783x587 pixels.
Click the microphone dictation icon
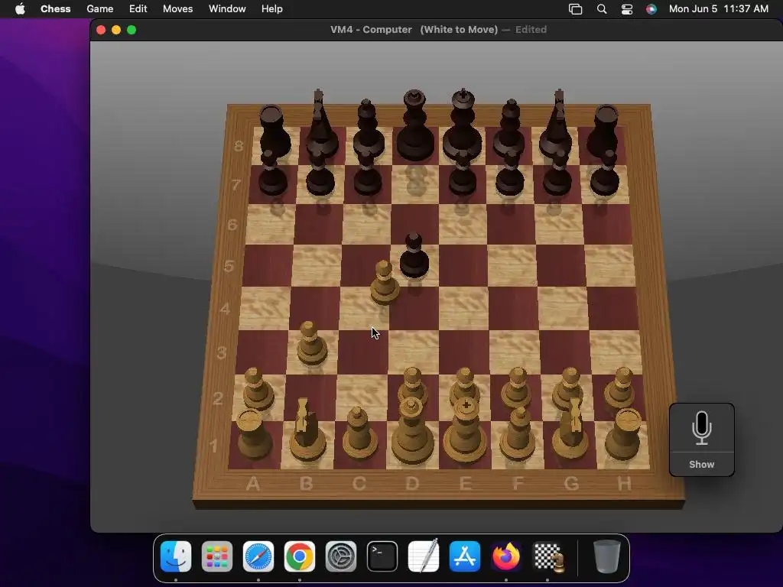pyautogui.click(x=702, y=428)
